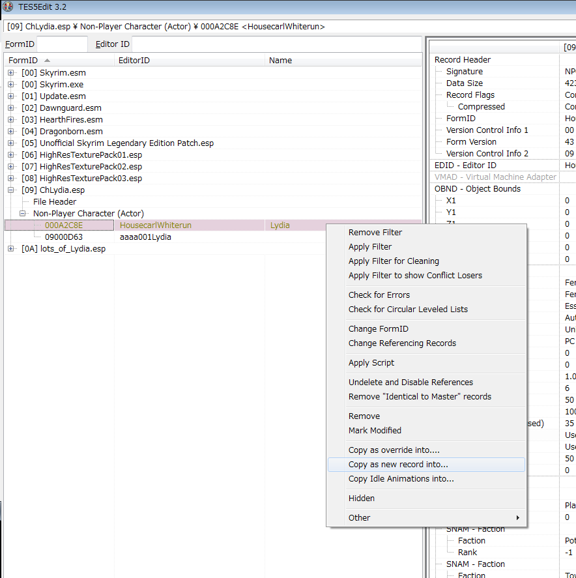Screen dimensions: 576x578
Task: Choose Mark Modified entry
Action: (x=426, y=431)
